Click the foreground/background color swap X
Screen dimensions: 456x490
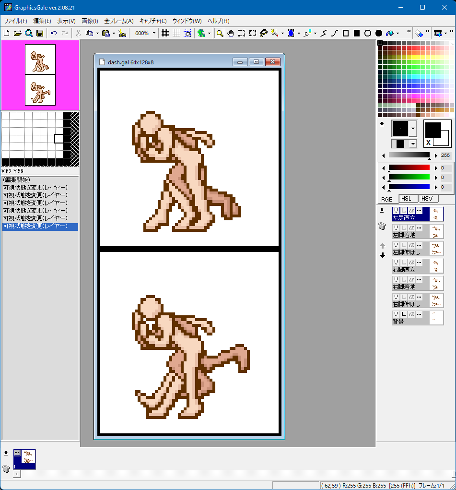(428, 143)
